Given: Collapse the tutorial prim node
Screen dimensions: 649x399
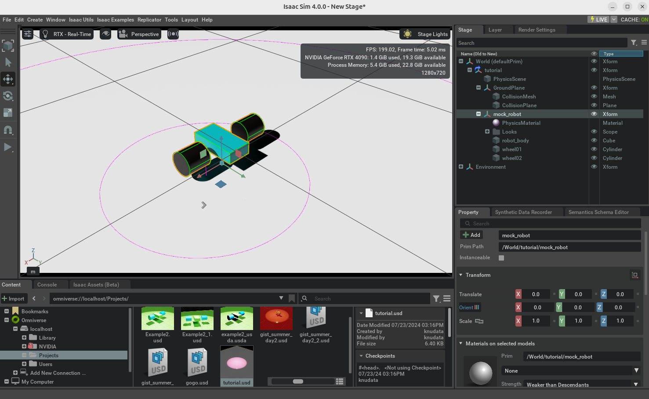Looking at the screenshot, I should [470, 70].
